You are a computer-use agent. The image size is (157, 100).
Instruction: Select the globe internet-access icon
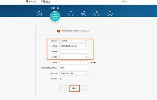[55, 17]
